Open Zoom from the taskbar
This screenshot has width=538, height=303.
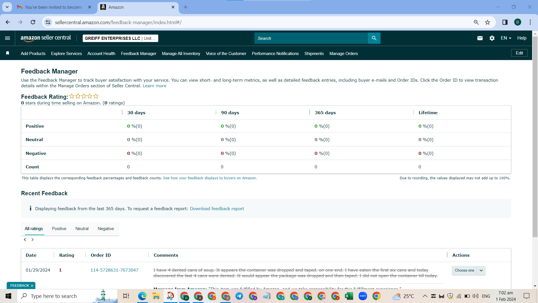[x=363, y=296]
